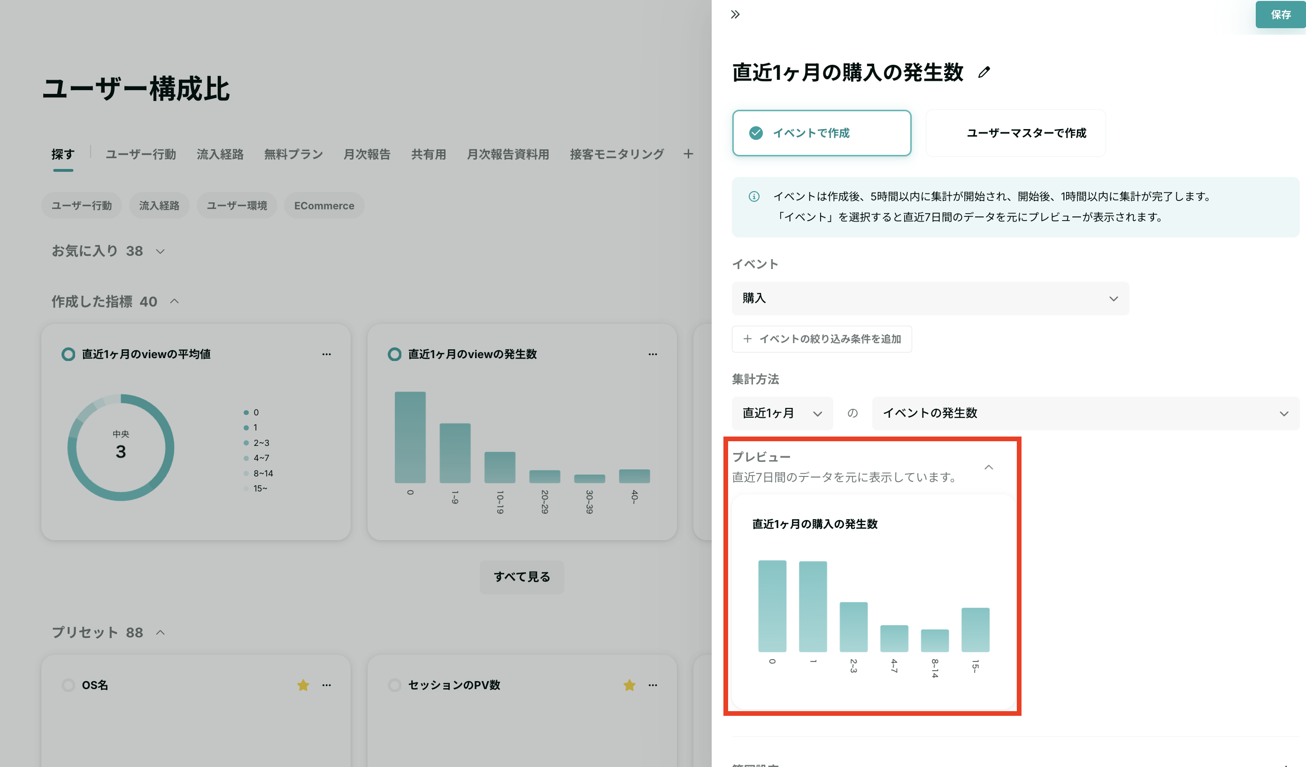Switch to the 月次報告 tab
The image size is (1306, 767).
coord(367,154)
